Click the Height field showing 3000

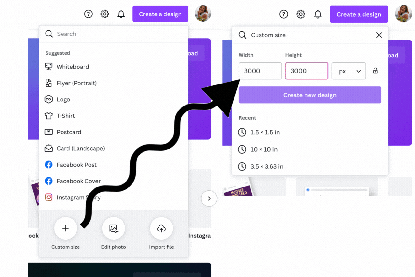point(307,71)
